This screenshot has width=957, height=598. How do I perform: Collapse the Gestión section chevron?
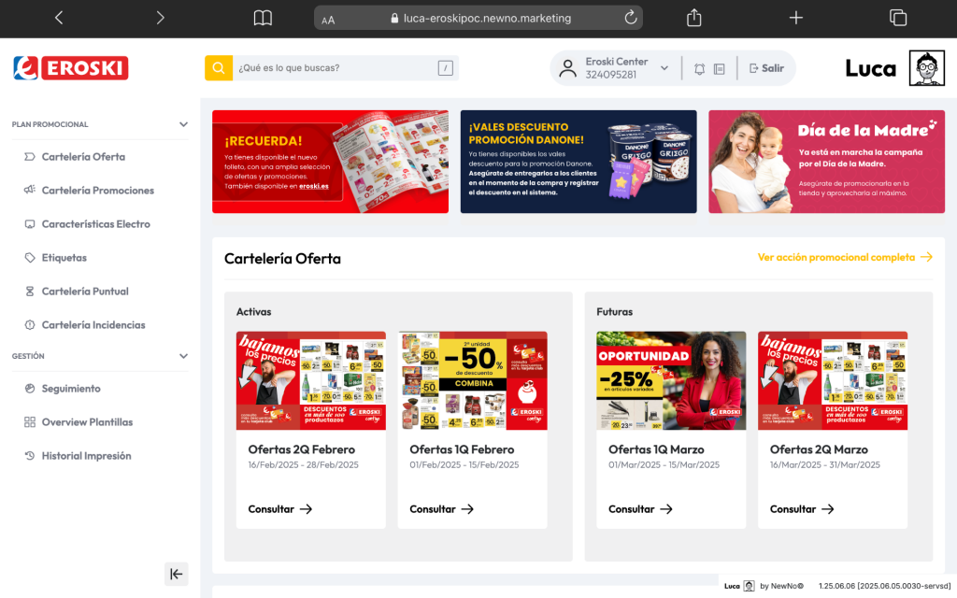183,356
